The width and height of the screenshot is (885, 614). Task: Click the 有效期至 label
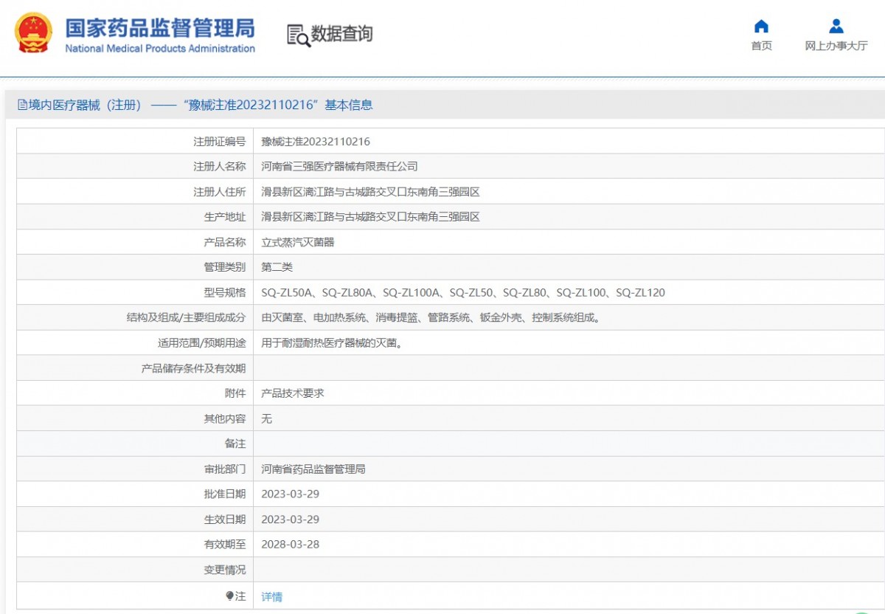pos(225,545)
